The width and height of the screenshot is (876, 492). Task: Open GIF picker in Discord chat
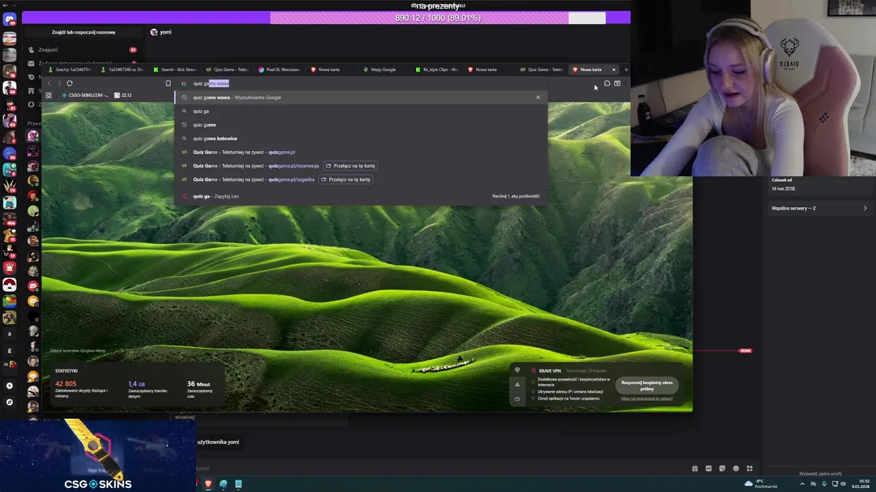[x=708, y=468]
